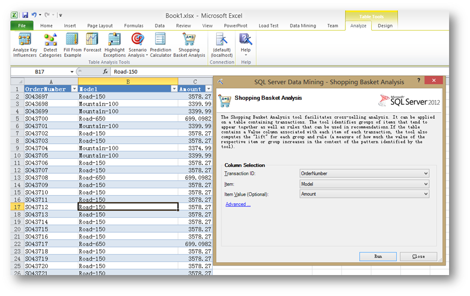Screen dimensions: 470x296
Task: Start the Fill From Example tool
Action: [x=72, y=45]
